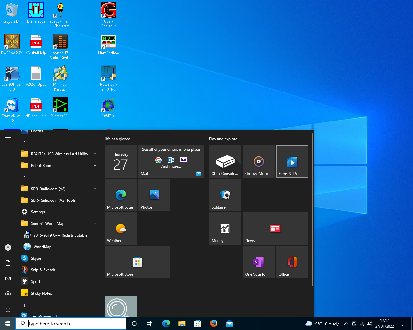Click the Windows Start button
Viewport: 413px width, 330px height.
tap(8, 324)
